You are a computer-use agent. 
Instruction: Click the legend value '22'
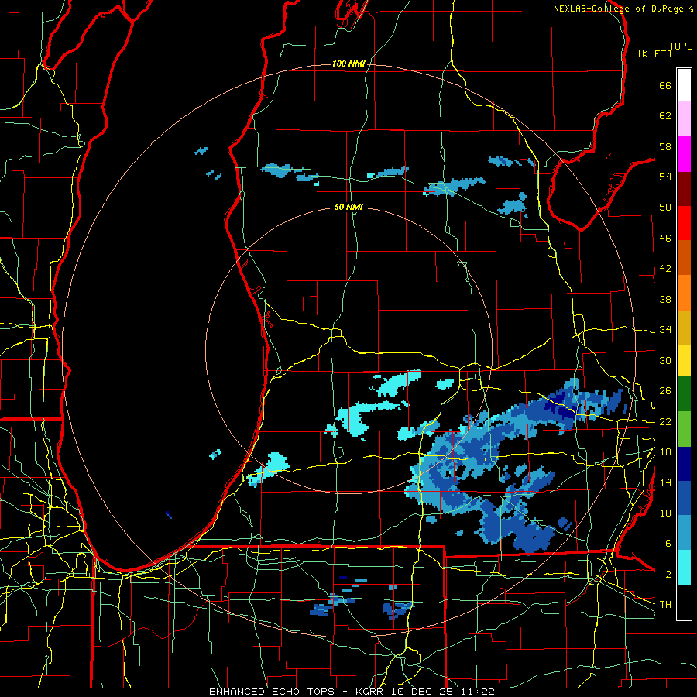coord(665,422)
